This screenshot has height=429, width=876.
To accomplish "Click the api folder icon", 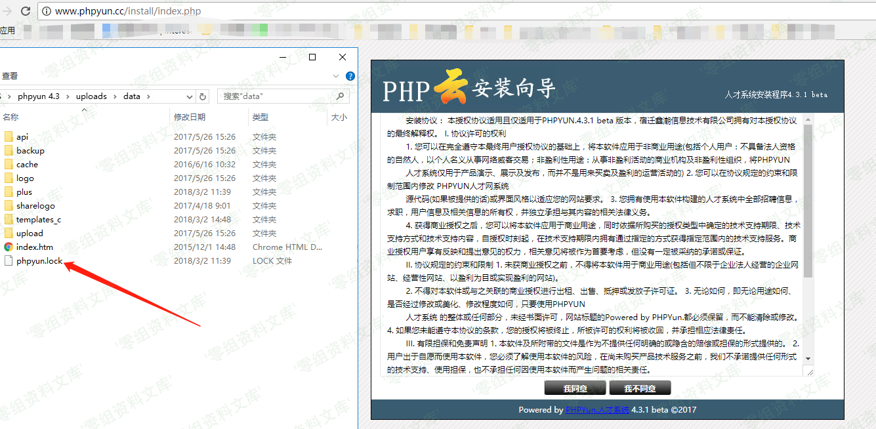I will tap(9, 137).
